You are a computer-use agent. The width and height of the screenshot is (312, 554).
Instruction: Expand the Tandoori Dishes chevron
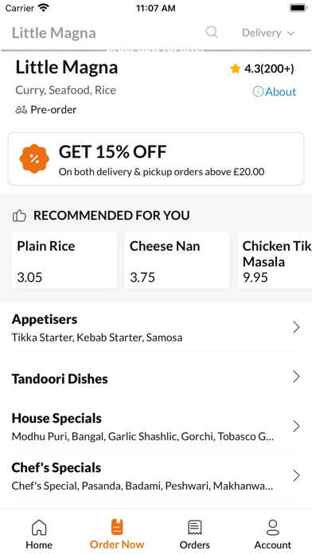tap(296, 376)
